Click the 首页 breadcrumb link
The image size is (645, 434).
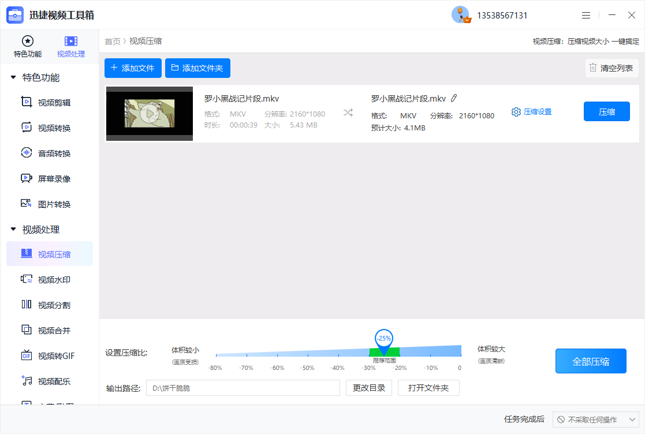tap(112, 41)
